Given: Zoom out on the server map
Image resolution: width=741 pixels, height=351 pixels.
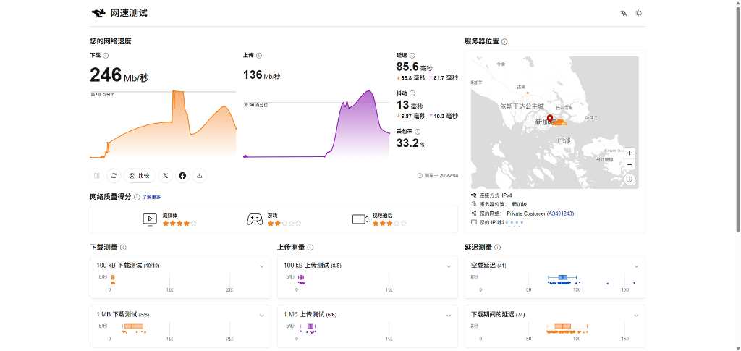Looking at the screenshot, I should click(630, 164).
